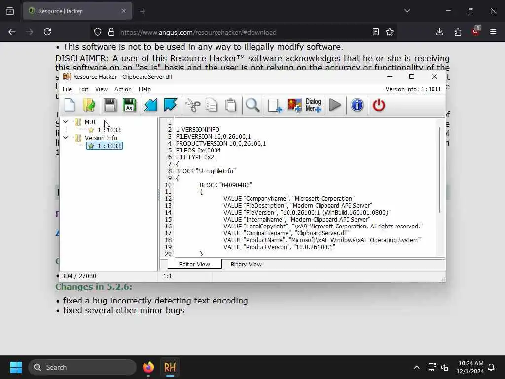Open the Action menu in Resource Hacker
This screenshot has height=379, width=505.
pos(123,89)
